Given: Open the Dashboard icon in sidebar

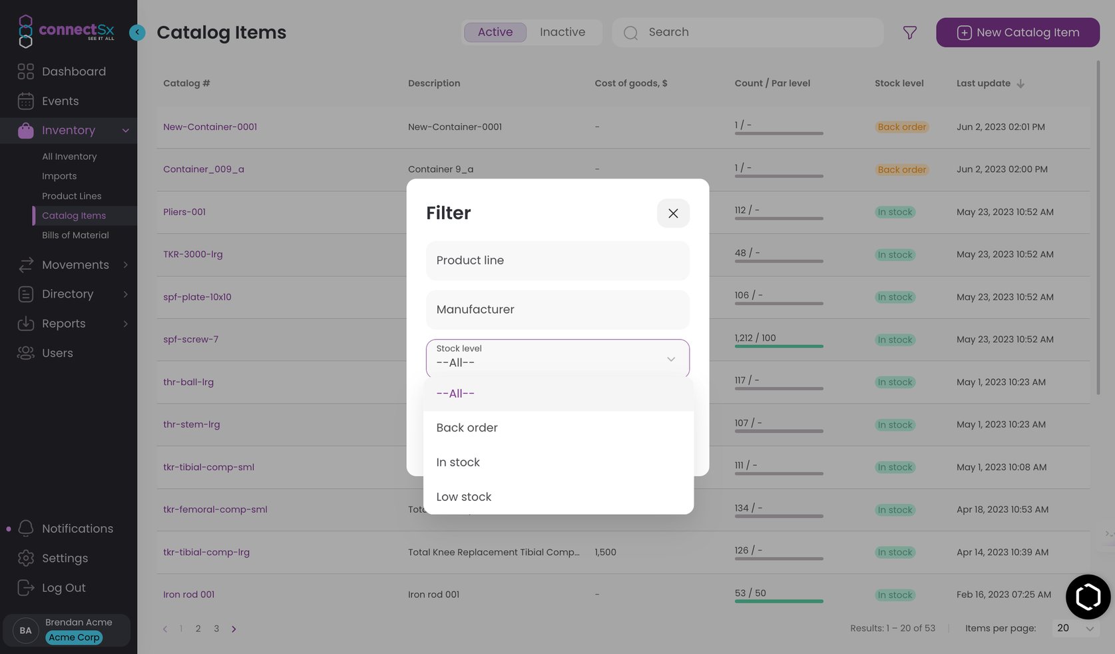Looking at the screenshot, I should [x=26, y=71].
